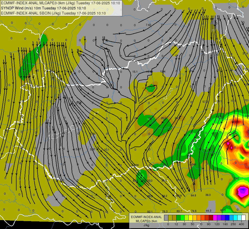The image size is (249, 229).
Task: Click the 7.62 value on the map
Action: (x=149, y=25)
